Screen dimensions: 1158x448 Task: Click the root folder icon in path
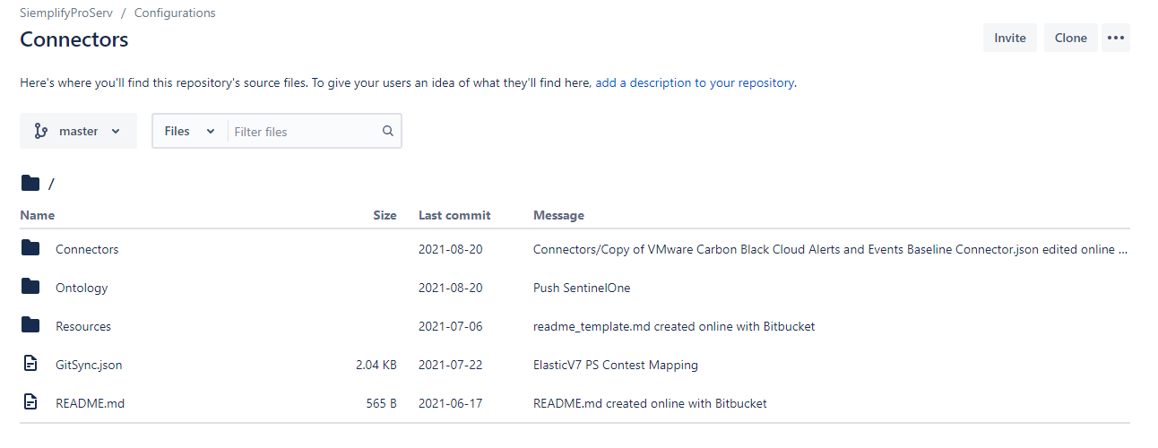tap(30, 183)
